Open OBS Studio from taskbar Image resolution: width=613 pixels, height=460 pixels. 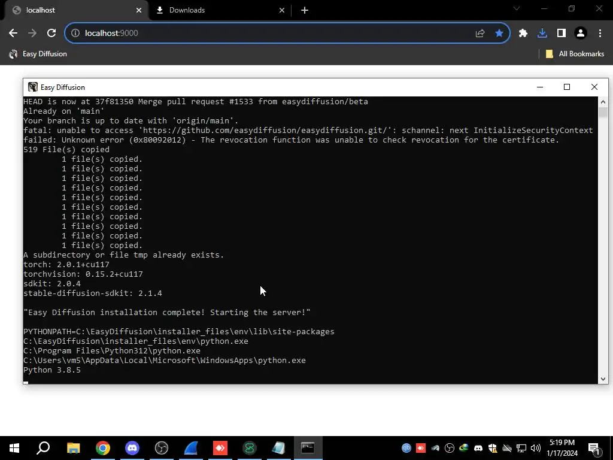point(162,448)
